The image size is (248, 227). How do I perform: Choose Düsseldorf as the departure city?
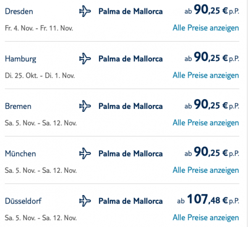click(x=23, y=201)
